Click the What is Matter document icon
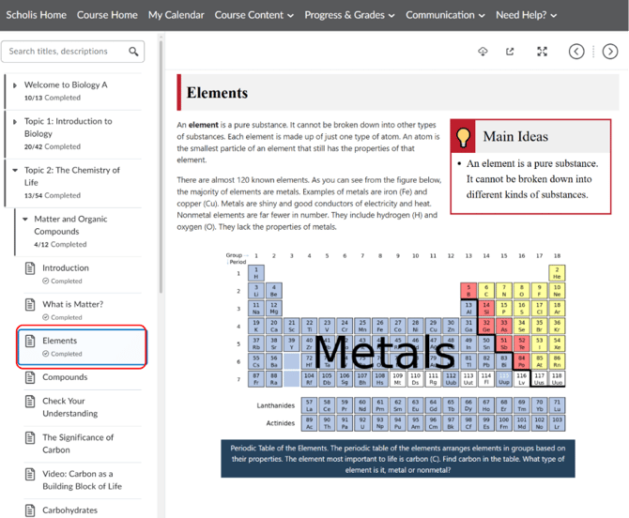The height and width of the screenshot is (518, 629). coord(30,305)
